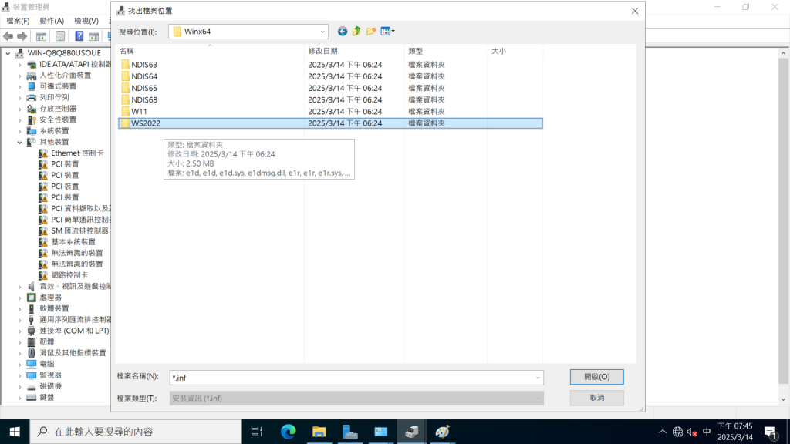Select the NDIS68 folder

coord(143,99)
